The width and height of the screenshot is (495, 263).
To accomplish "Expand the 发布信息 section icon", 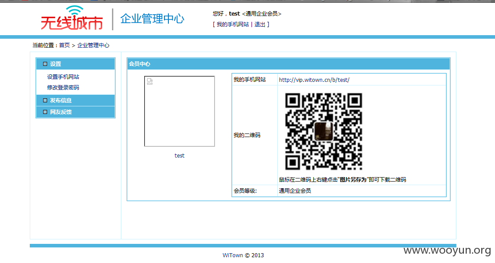I will (45, 100).
